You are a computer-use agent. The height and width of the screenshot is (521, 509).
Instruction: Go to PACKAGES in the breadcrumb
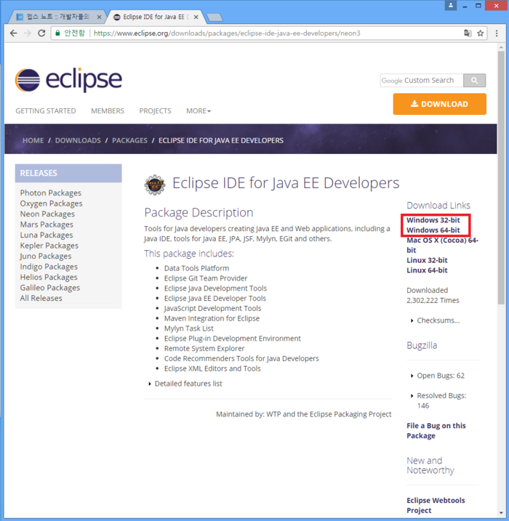click(x=129, y=140)
